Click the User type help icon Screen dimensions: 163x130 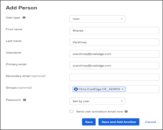24,18
